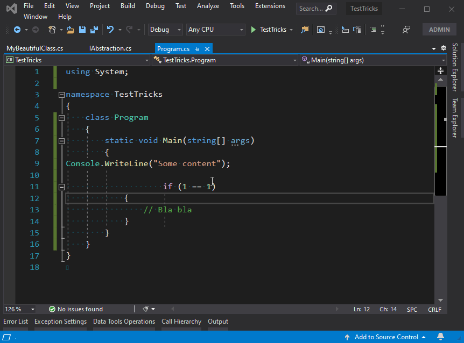The height and width of the screenshot is (343, 464).
Task: Open the Error List panel tab
Action: click(16, 321)
